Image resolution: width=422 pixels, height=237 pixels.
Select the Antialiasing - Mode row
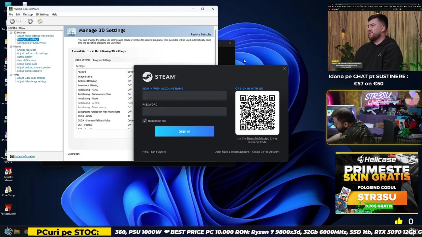pos(105,98)
